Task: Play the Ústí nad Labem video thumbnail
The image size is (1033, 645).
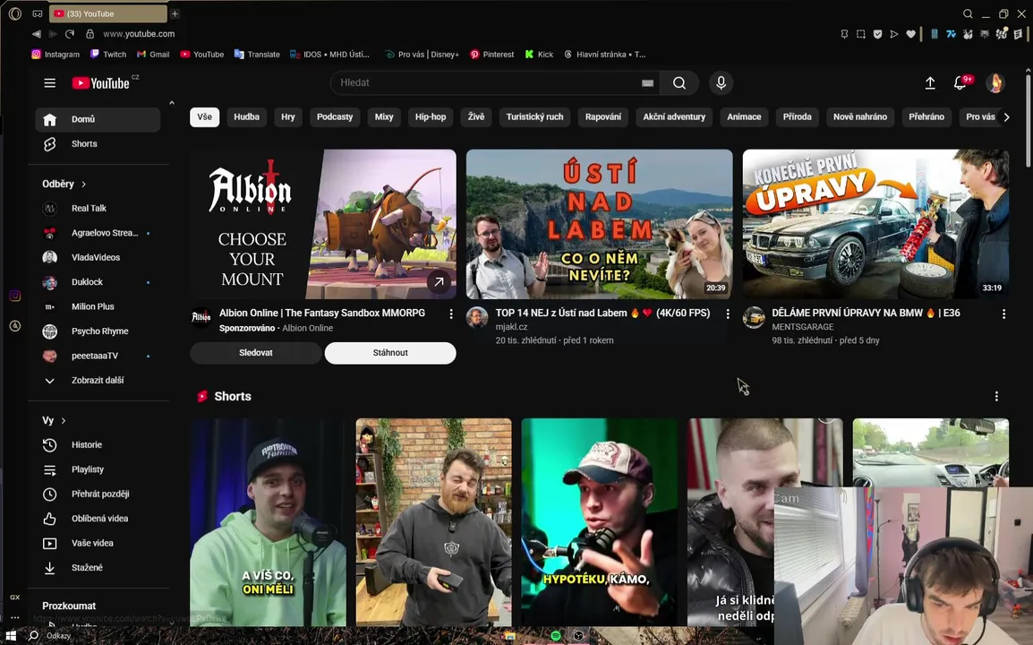Action: 600,224
